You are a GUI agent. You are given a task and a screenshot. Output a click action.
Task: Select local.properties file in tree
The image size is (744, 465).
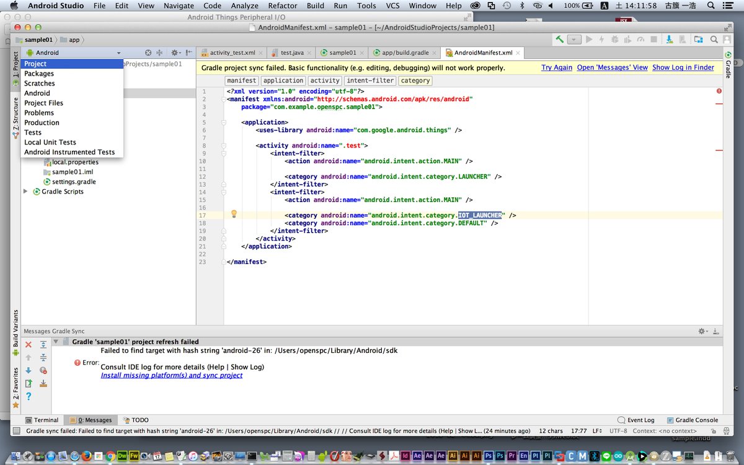pyautogui.click(x=70, y=162)
